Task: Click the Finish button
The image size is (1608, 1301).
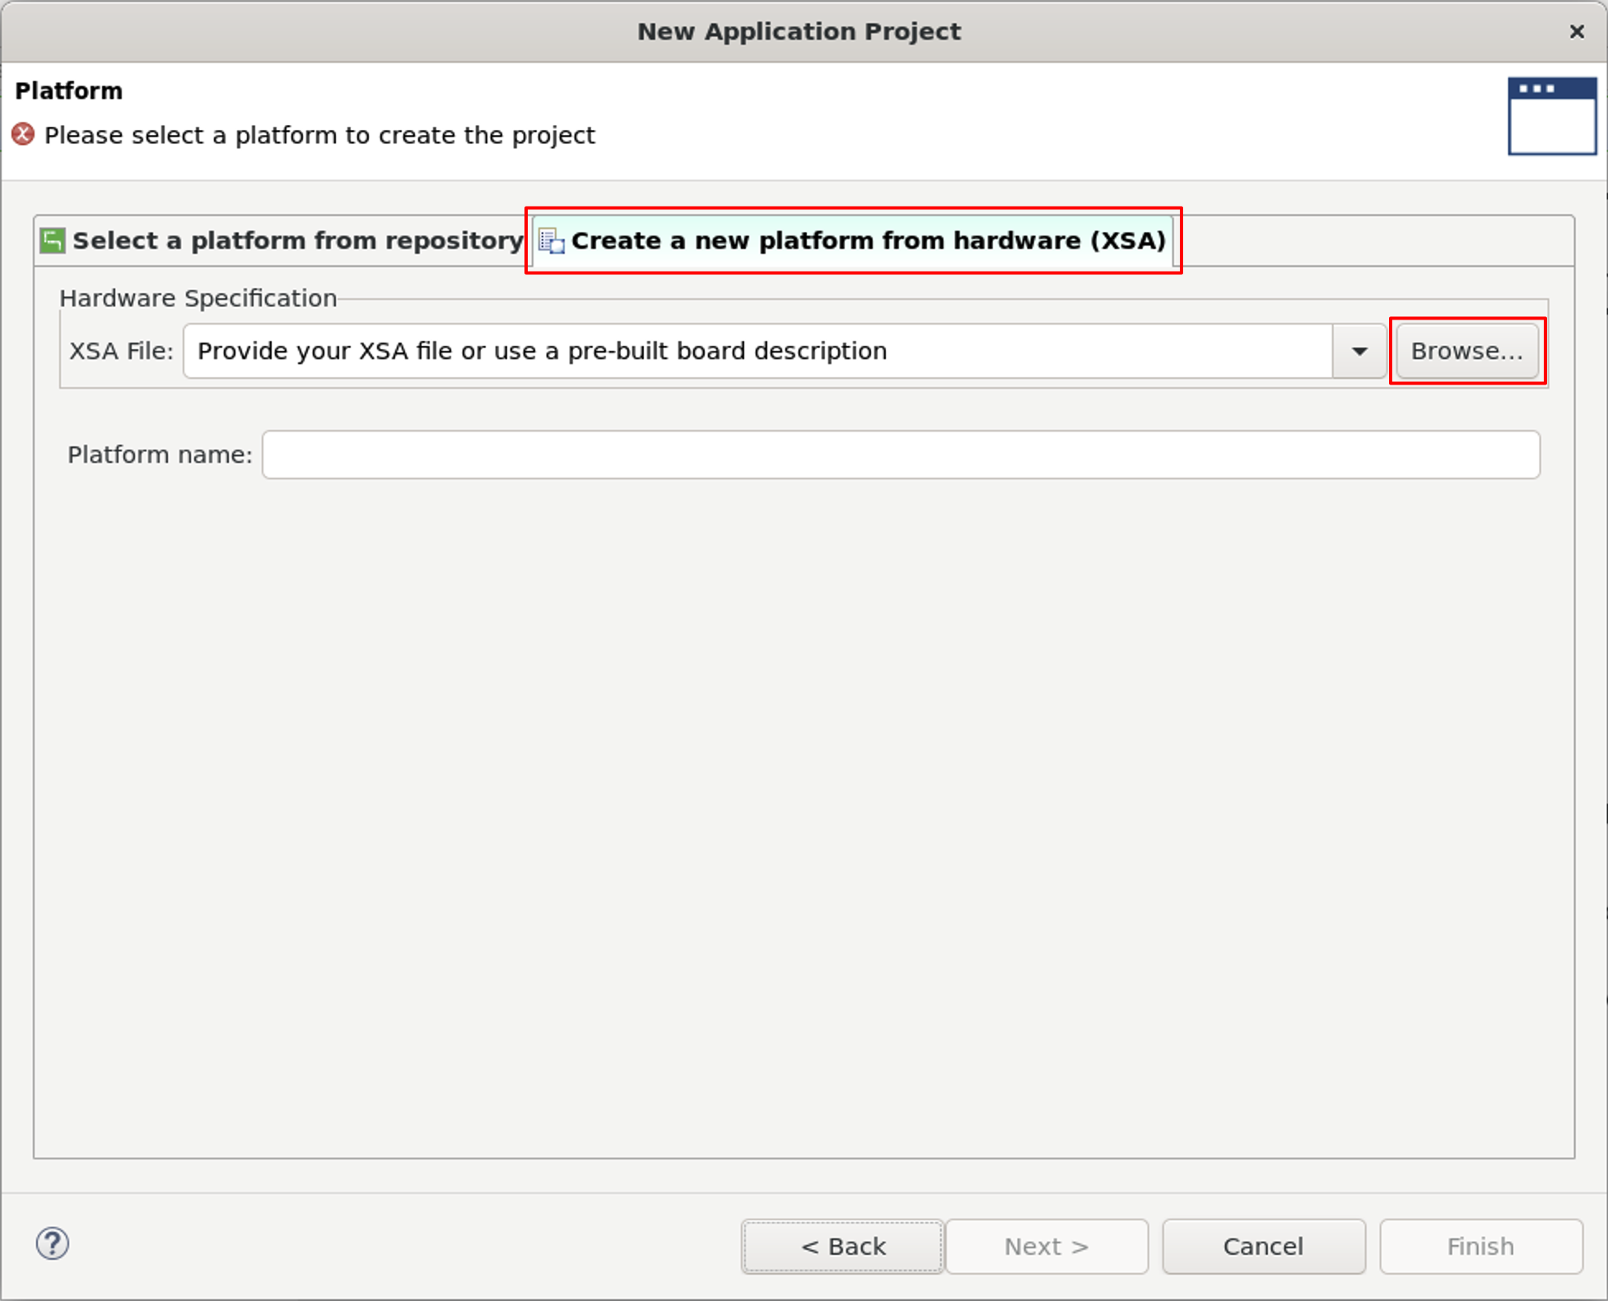Action: [x=1480, y=1246]
